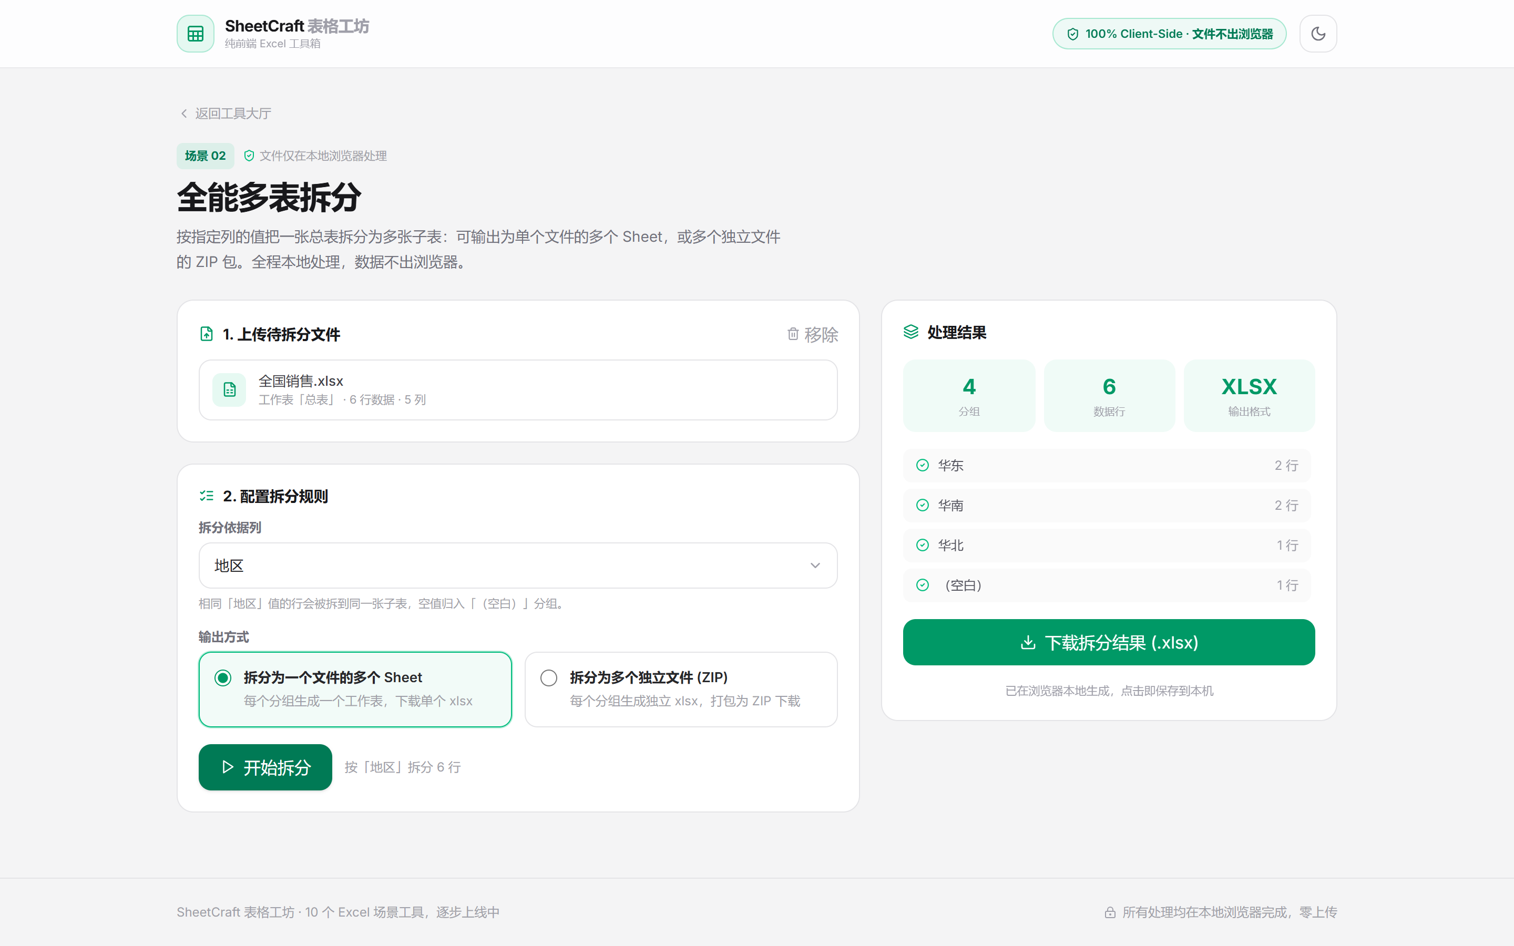Click the 华东 result row text

point(951,465)
